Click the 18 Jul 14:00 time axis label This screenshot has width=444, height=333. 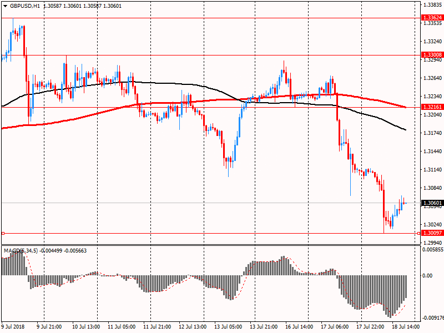(x=406, y=327)
